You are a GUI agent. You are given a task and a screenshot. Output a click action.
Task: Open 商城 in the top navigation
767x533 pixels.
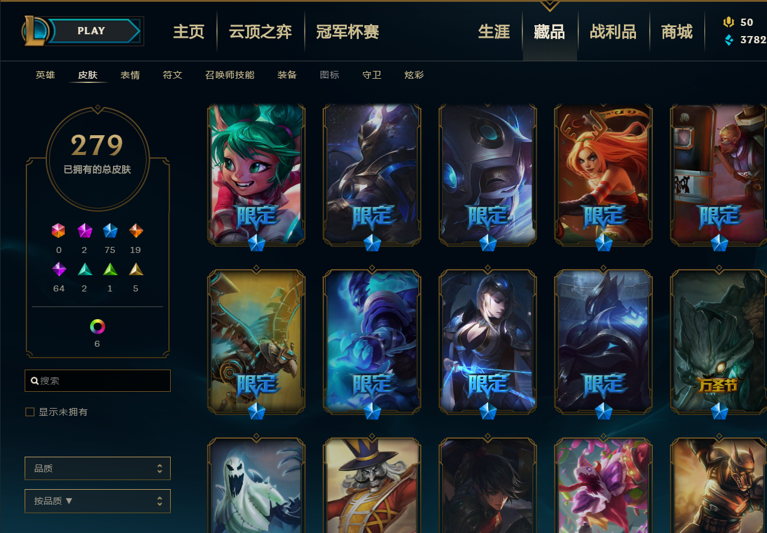click(677, 31)
